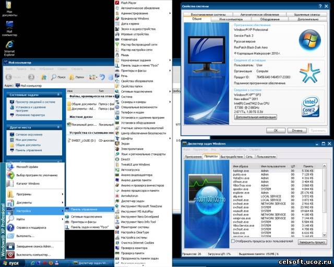Select Выполнить... in the Start menu

pyautogui.click(x=35, y=236)
